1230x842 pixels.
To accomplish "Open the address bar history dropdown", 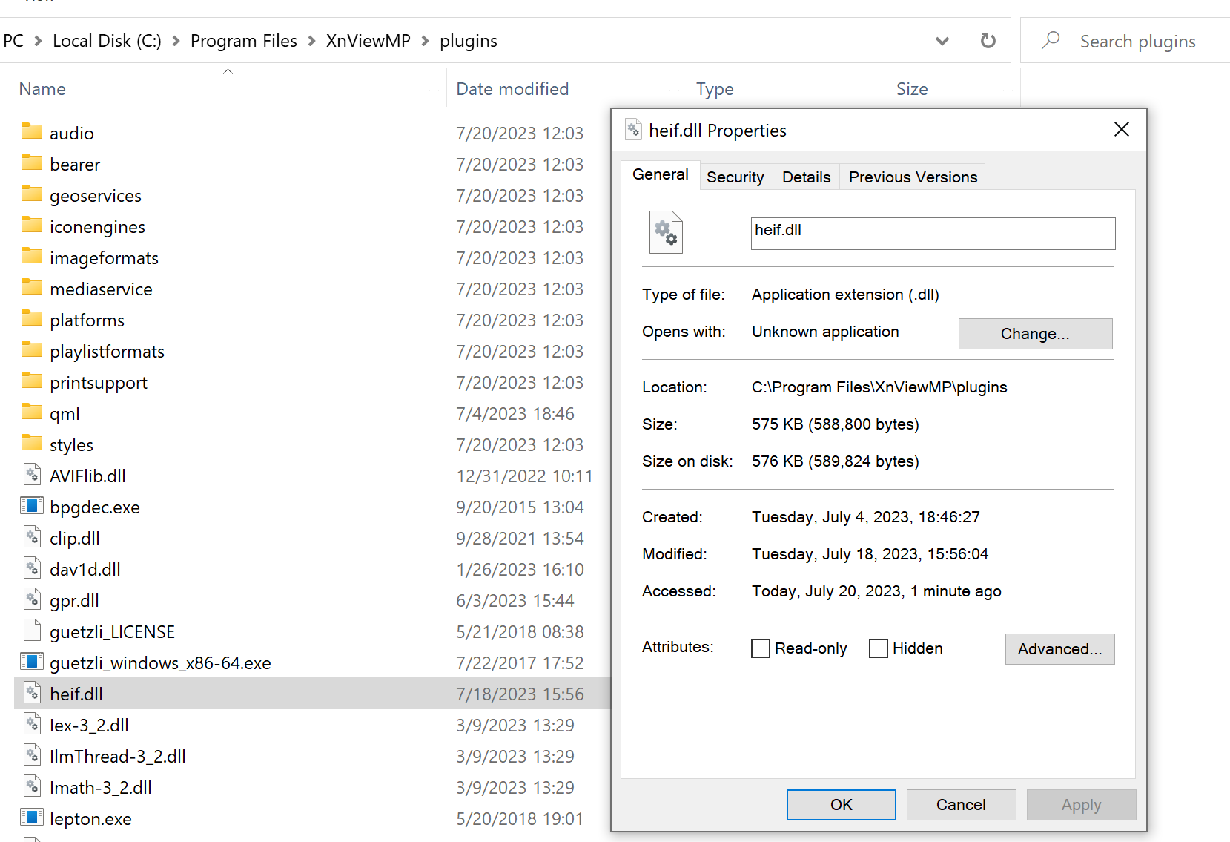I will tap(942, 41).
